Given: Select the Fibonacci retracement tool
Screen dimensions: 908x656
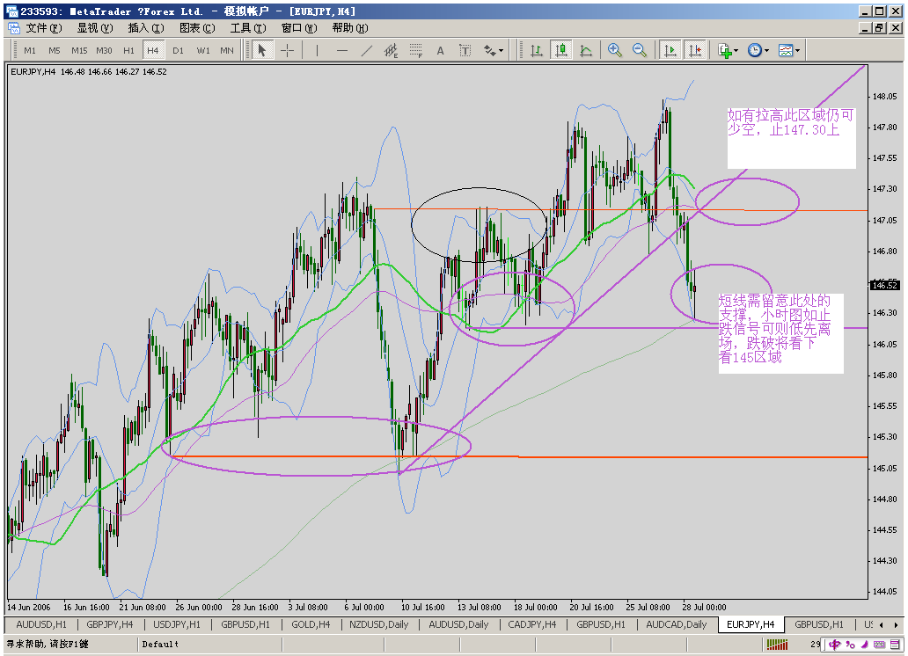Looking at the screenshot, I should pos(416,51).
